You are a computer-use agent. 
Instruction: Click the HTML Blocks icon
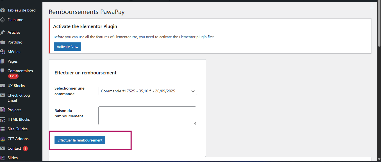coord(3,119)
